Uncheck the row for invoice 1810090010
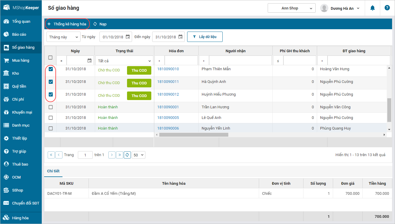 coord(51,69)
